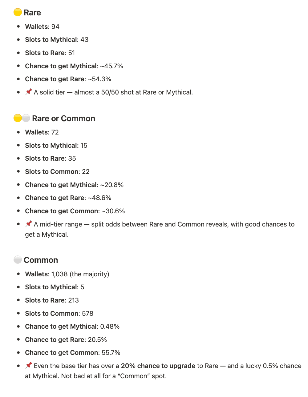Click 'Wallets: 94' bullet line
Screen dimensions: 308x397
[x=42, y=27]
